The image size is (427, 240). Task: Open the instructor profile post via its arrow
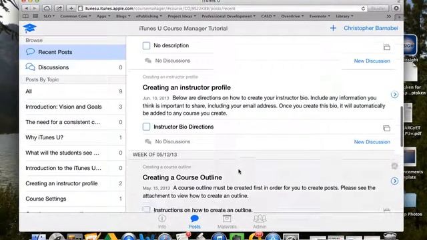[x=394, y=95]
